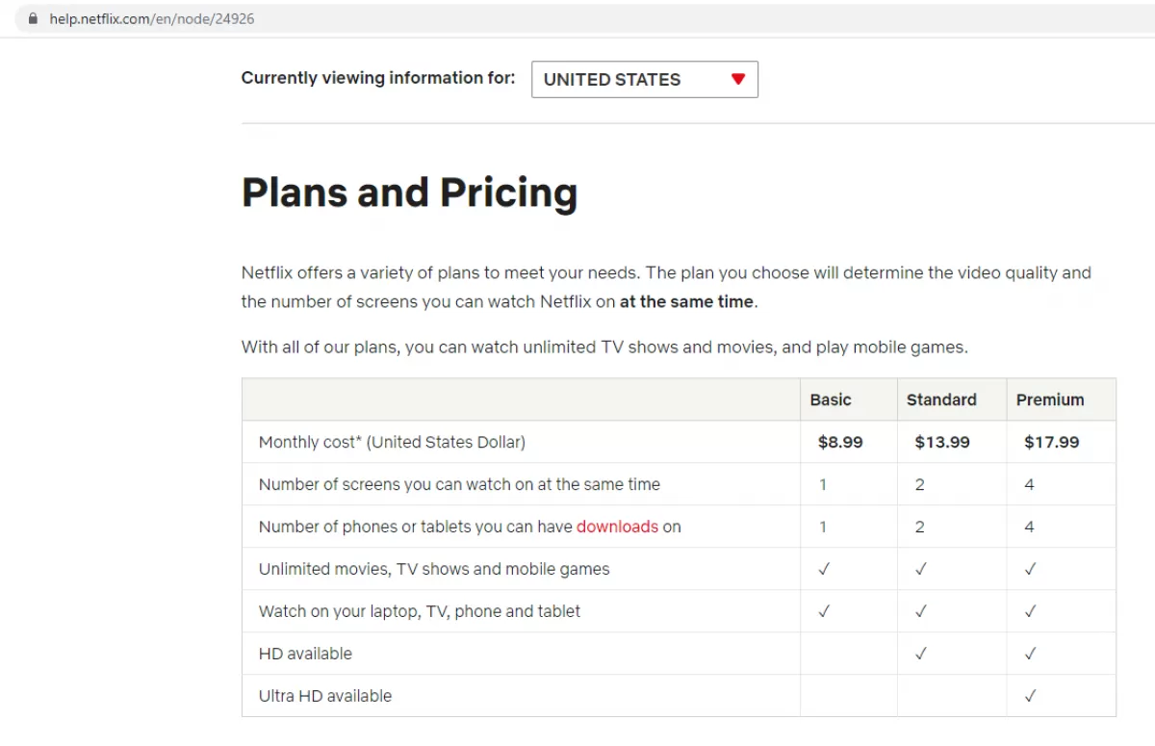This screenshot has width=1155, height=746.
Task: Click the Standard checkmark in the Watch on your laptop row
Action: tap(921, 611)
